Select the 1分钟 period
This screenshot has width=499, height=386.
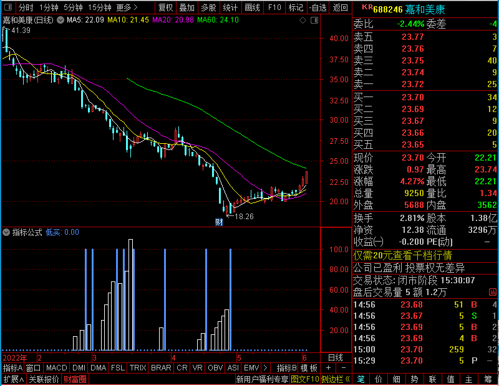pos(49,7)
